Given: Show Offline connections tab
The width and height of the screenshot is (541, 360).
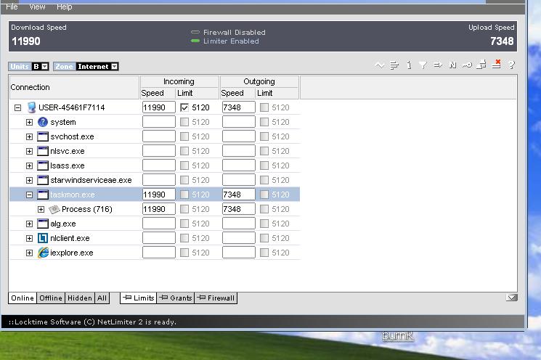Looking at the screenshot, I should [51, 298].
